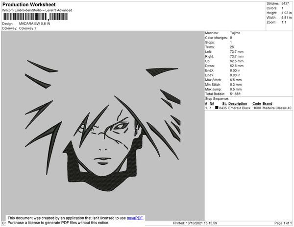
Task: Click thread code 1000
Action: tap(257, 108)
